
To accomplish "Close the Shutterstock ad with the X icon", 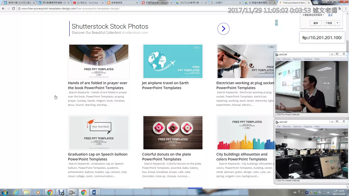I will tap(276, 21).
